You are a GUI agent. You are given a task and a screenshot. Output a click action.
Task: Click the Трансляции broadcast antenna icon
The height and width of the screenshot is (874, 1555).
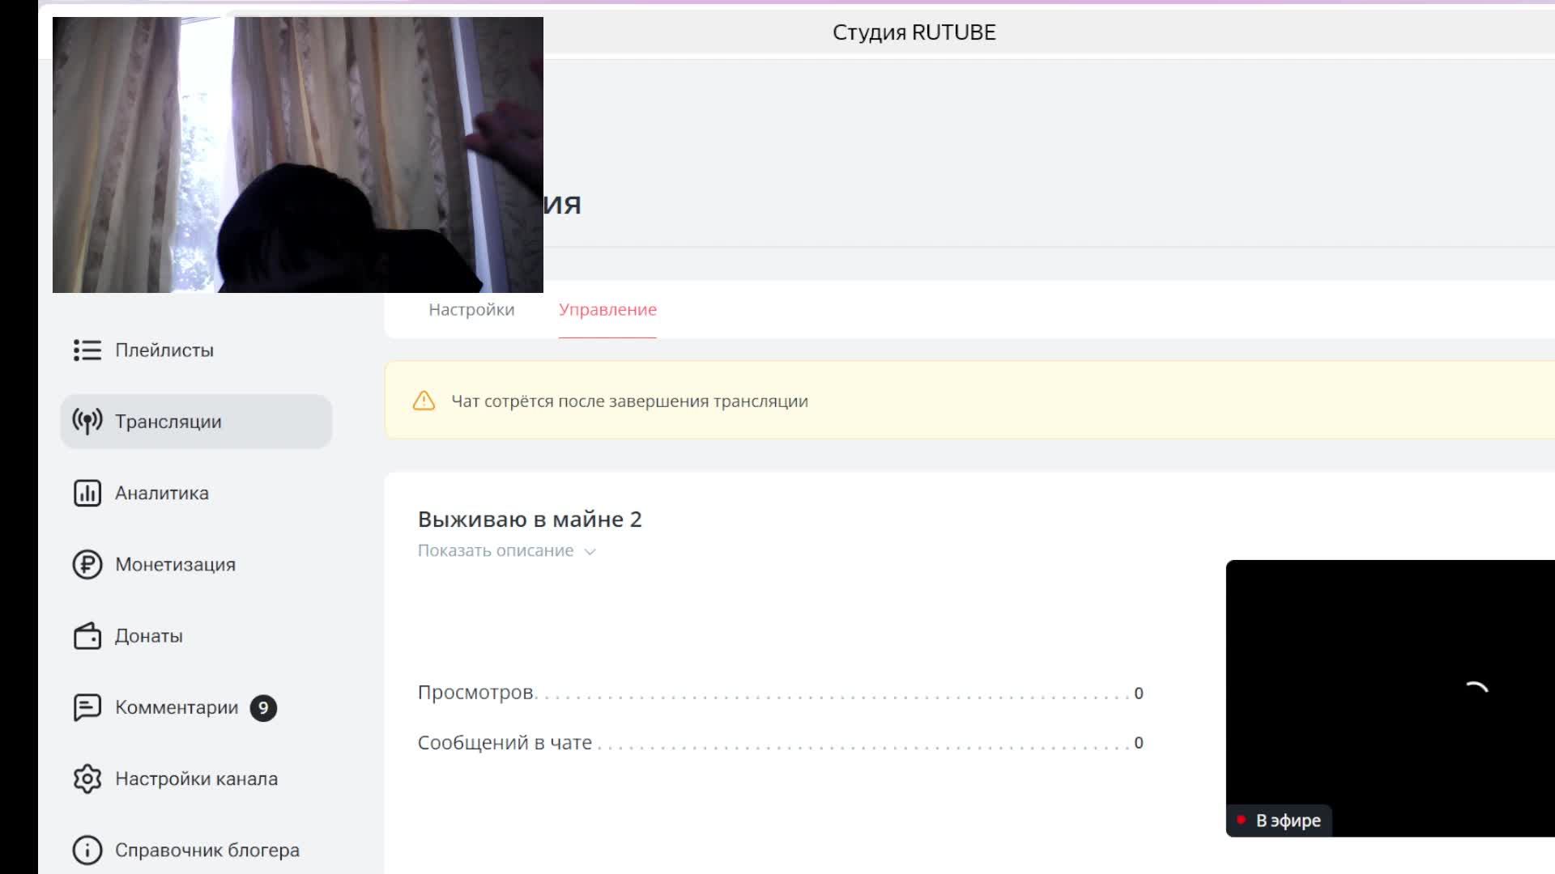click(87, 422)
